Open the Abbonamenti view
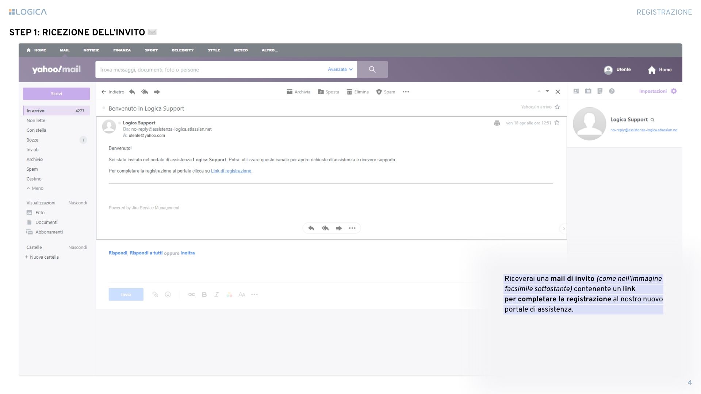 click(x=45, y=232)
